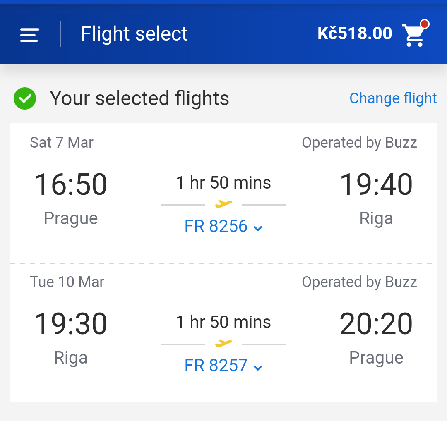
Task: Click the Flight select header title
Action: click(x=134, y=34)
